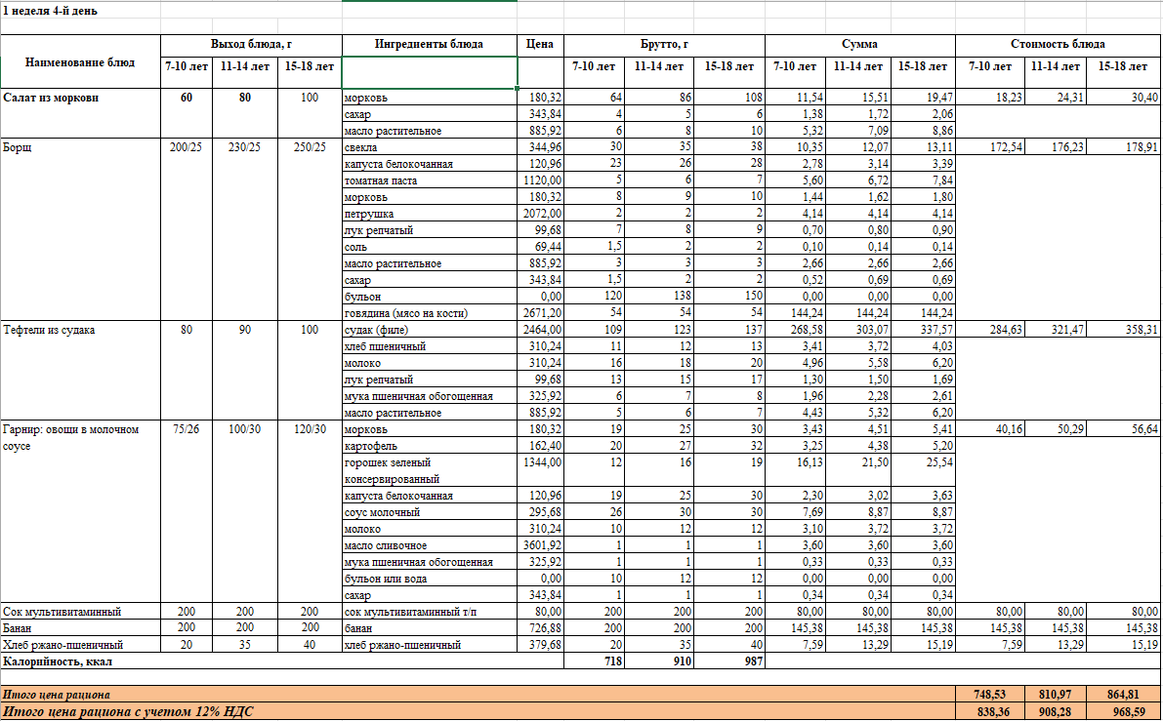
Task: Click the calorie value 910 cell
Action: pyautogui.click(x=663, y=661)
